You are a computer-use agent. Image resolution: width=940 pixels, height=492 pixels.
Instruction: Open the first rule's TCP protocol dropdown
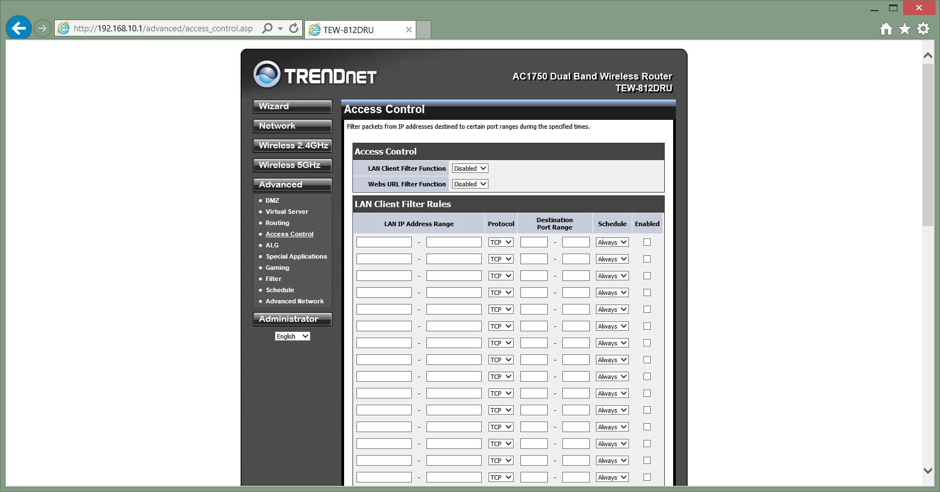click(x=501, y=242)
